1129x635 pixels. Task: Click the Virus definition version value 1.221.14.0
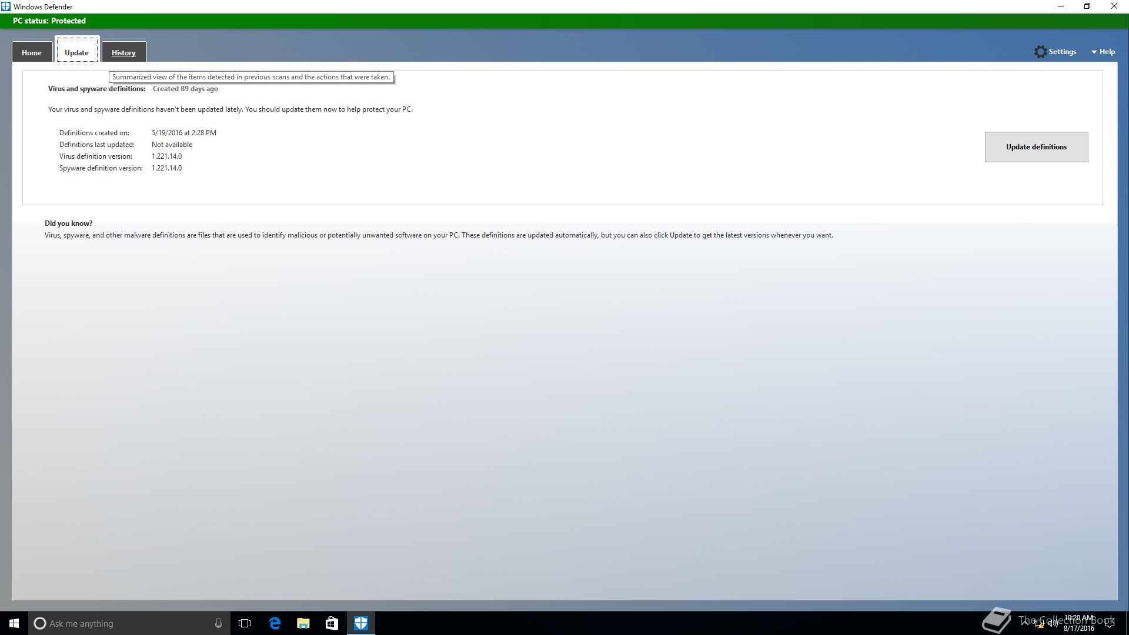point(167,156)
